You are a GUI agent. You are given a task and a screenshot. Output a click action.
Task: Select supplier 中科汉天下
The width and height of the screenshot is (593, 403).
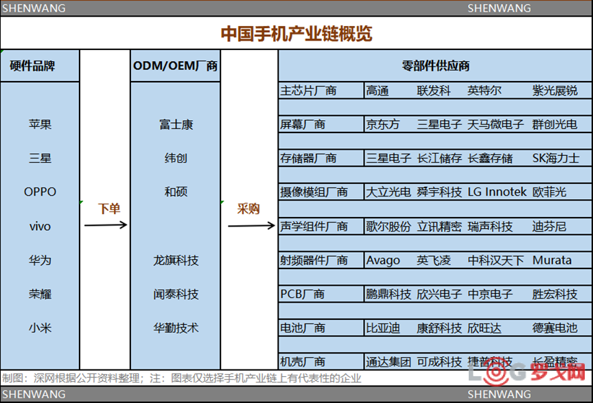[x=496, y=260]
